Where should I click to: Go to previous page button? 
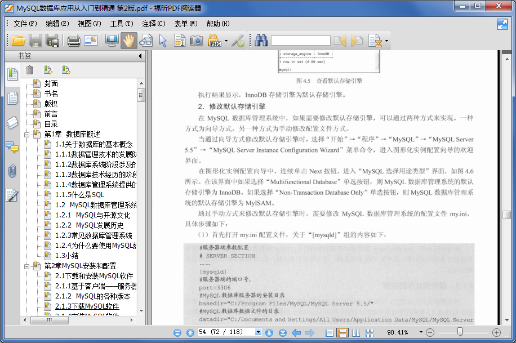190,333
